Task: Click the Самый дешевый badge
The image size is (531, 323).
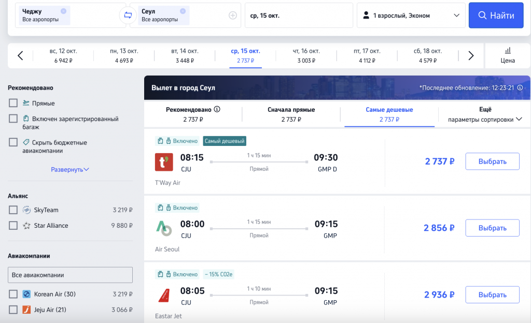Action: pyautogui.click(x=225, y=141)
